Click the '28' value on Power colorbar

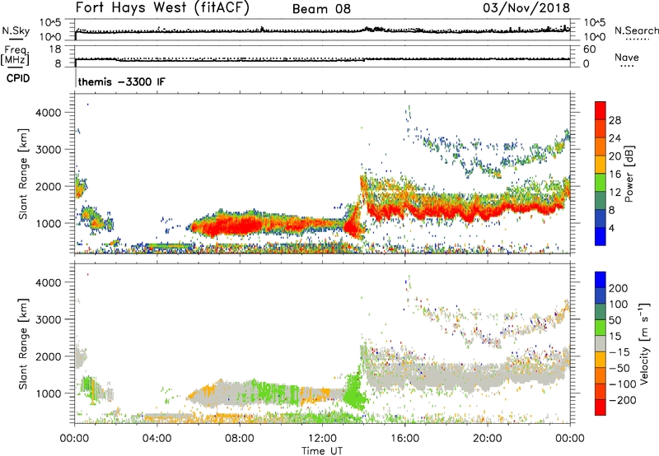click(615, 120)
